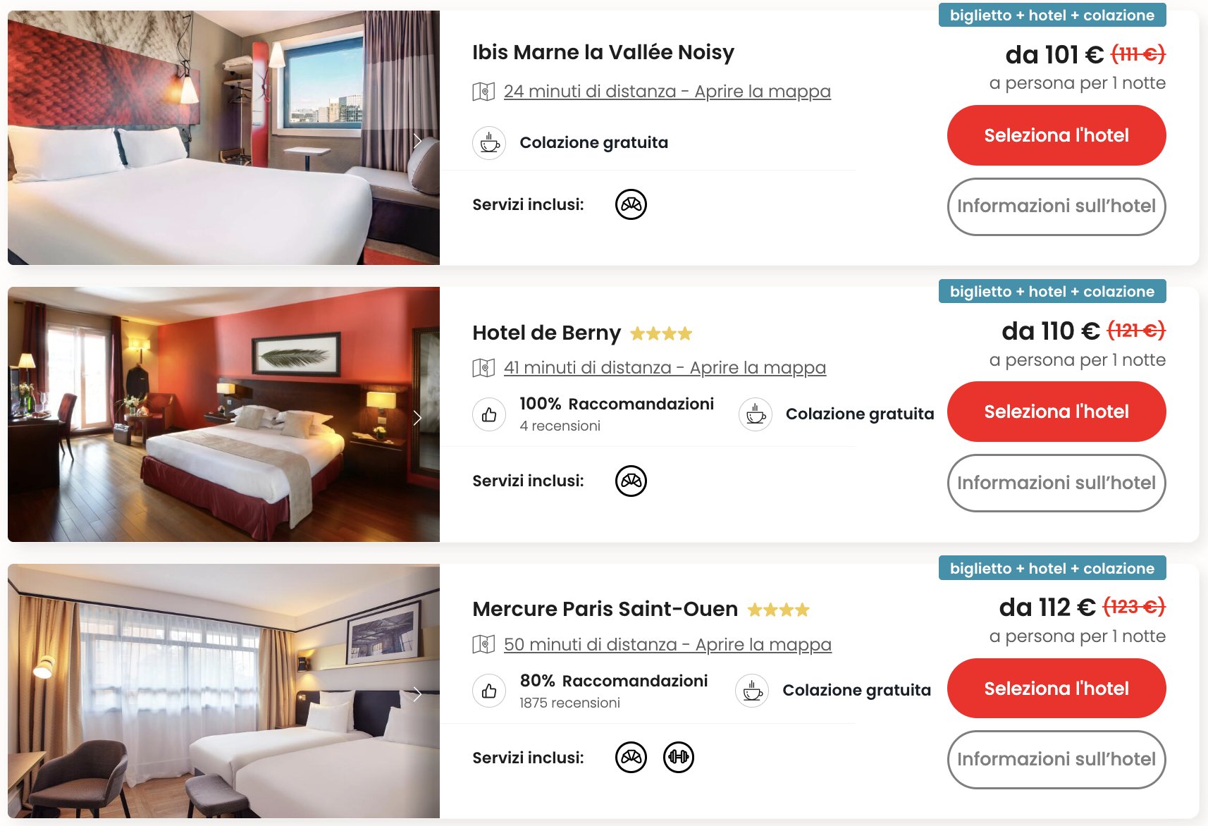Click breakfast service icon for Ibis hotel
The image size is (1208, 826).
631,204
